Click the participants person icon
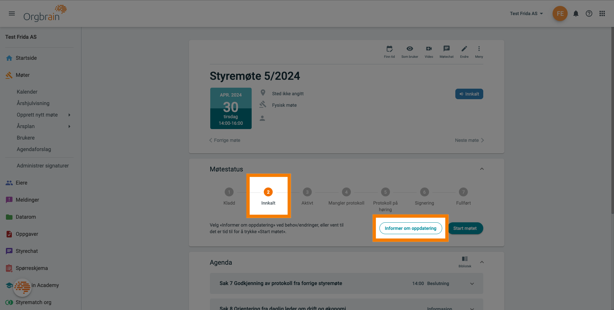This screenshot has height=310, width=614. (262, 118)
